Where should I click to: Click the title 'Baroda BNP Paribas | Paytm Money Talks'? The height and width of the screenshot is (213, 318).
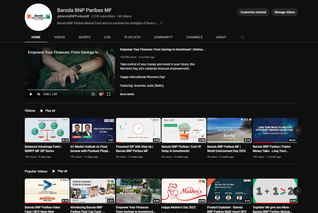(272, 149)
